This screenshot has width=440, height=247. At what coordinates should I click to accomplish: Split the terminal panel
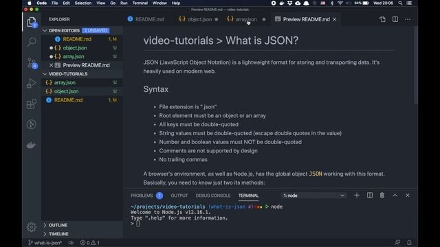(370, 195)
